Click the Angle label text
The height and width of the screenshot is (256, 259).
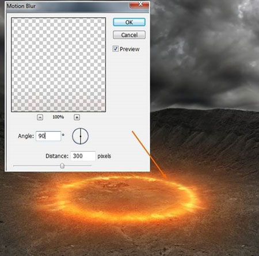(26, 136)
